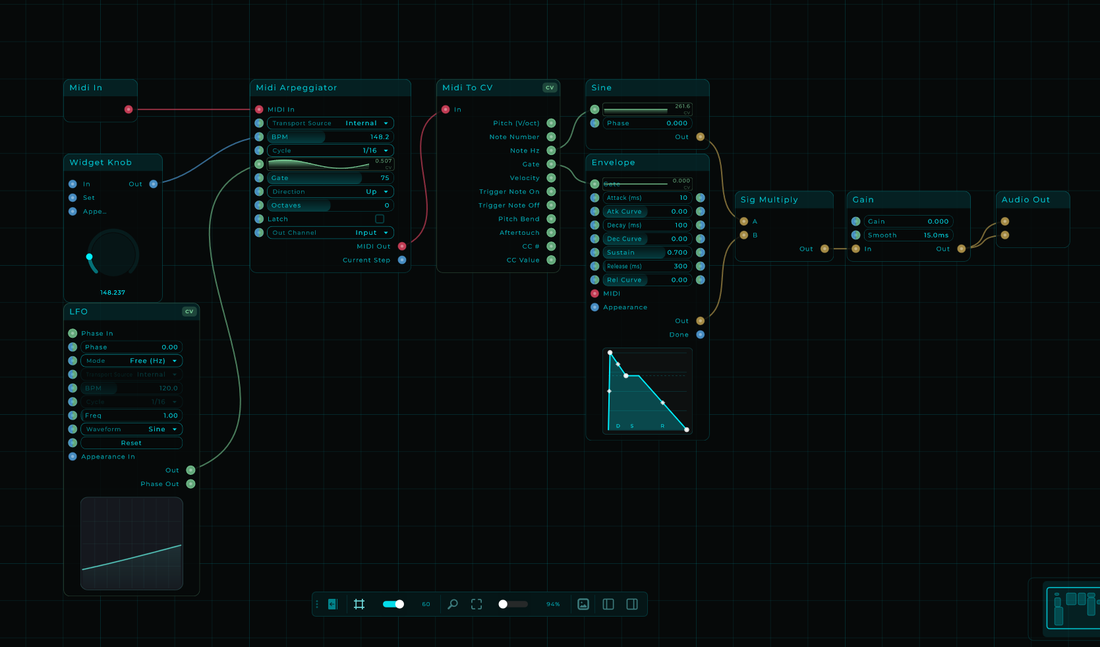Open the Arpeggiator Cycle 1/16 dropdown
Viewport: 1100px width, 647px height.
point(330,150)
